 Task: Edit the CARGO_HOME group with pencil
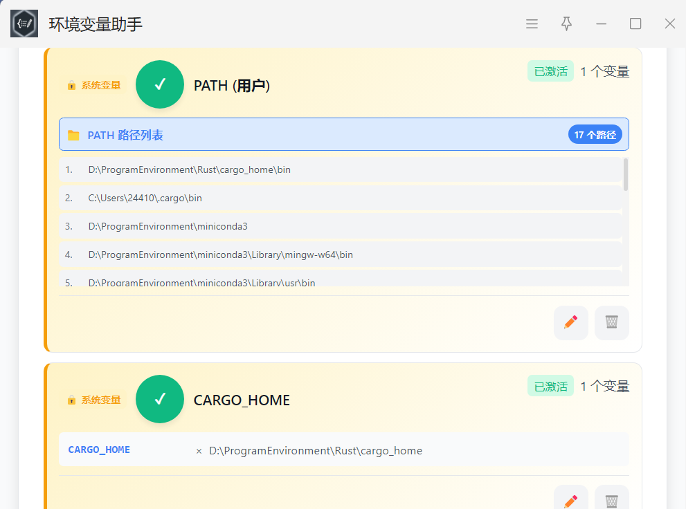click(x=571, y=498)
